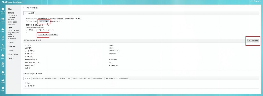Viewport: 263px width, 96px height.
Task: Open 設定管理 in the settings menu
Action: 11,36
